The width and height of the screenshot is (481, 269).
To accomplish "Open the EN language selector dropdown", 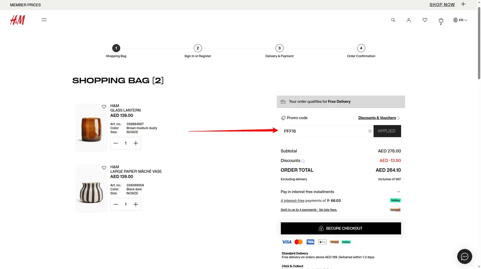I will tap(460, 20).
